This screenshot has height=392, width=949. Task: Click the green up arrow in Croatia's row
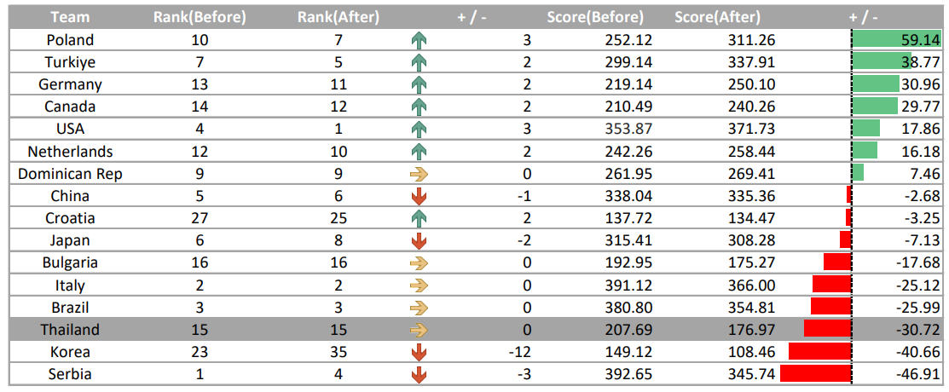(x=418, y=218)
